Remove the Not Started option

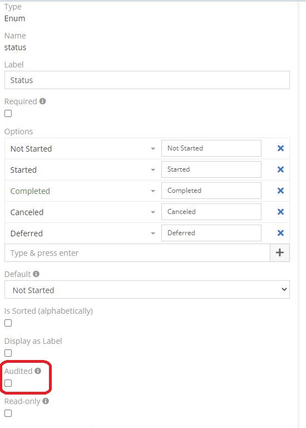(x=280, y=148)
